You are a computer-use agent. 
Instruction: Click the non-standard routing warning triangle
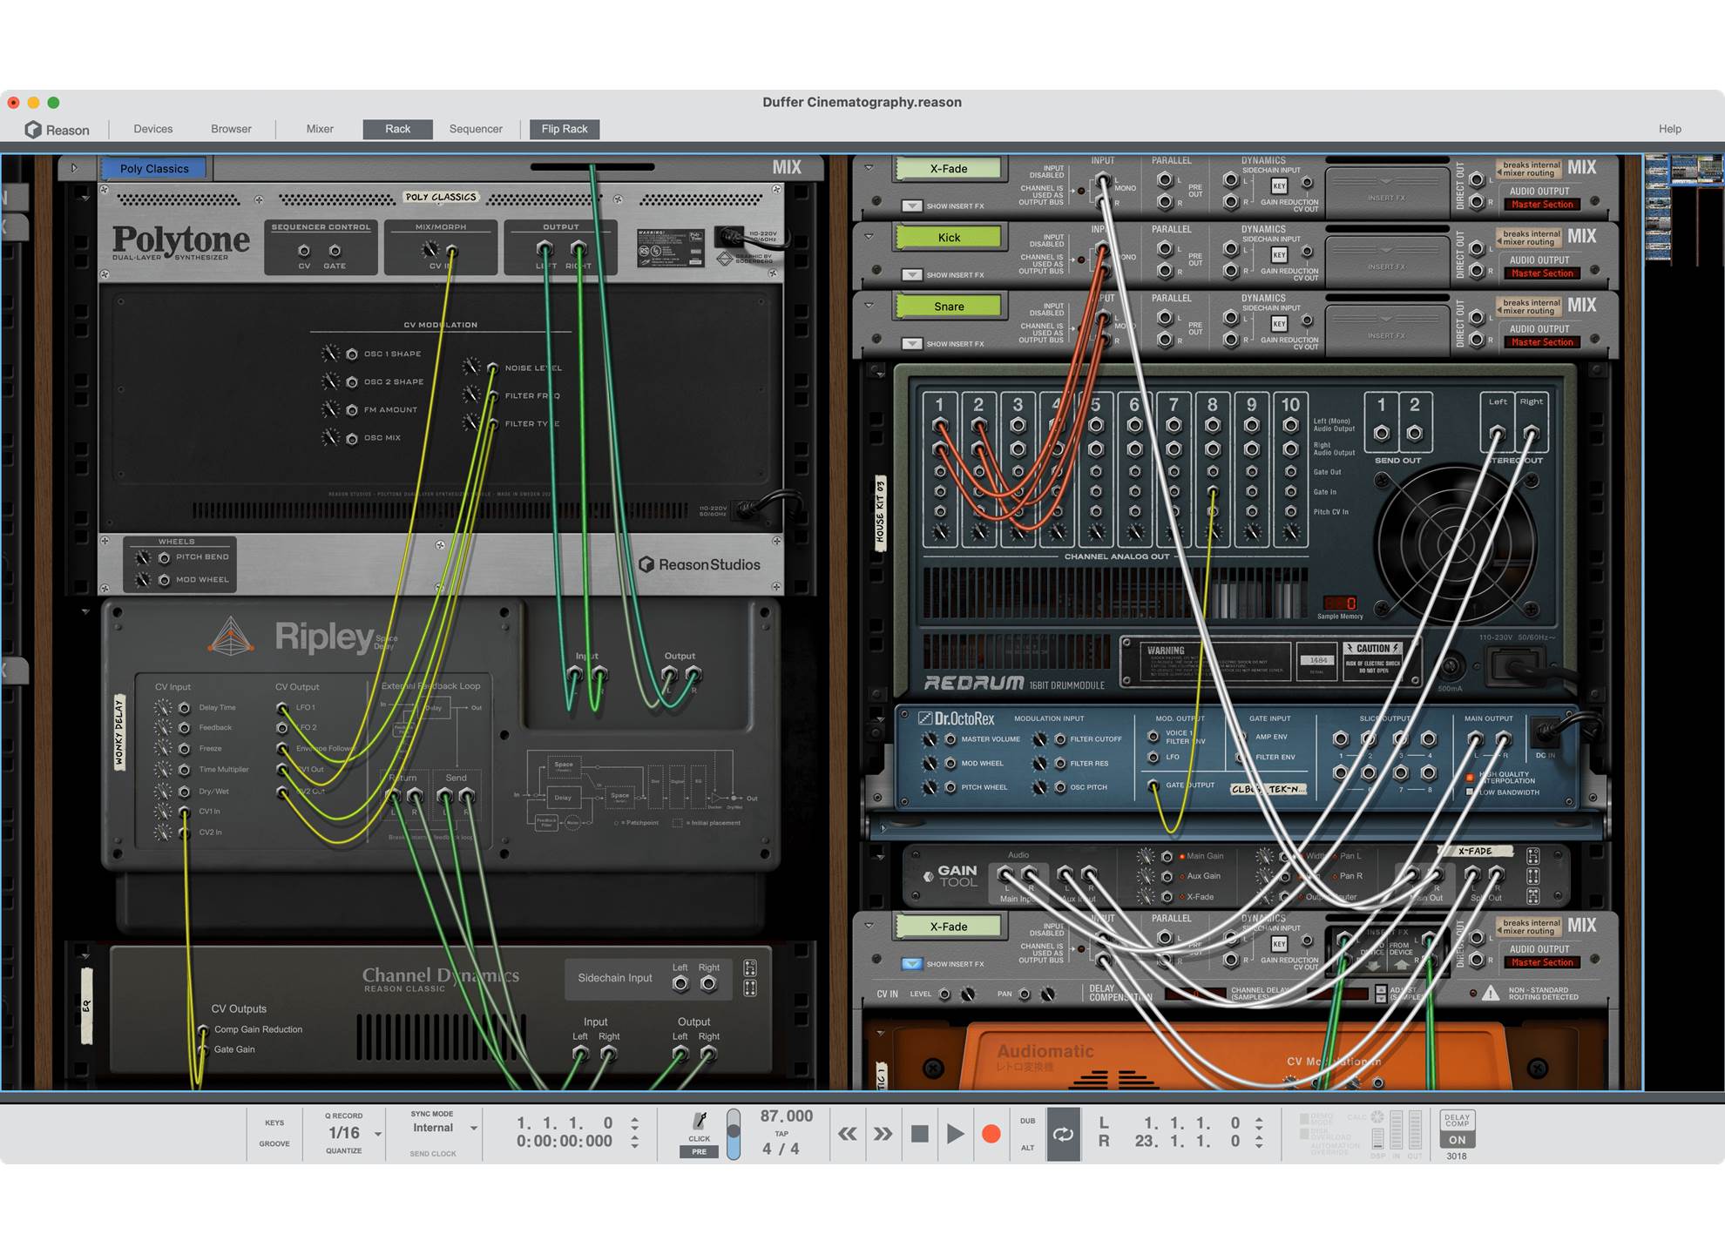click(x=1491, y=993)
